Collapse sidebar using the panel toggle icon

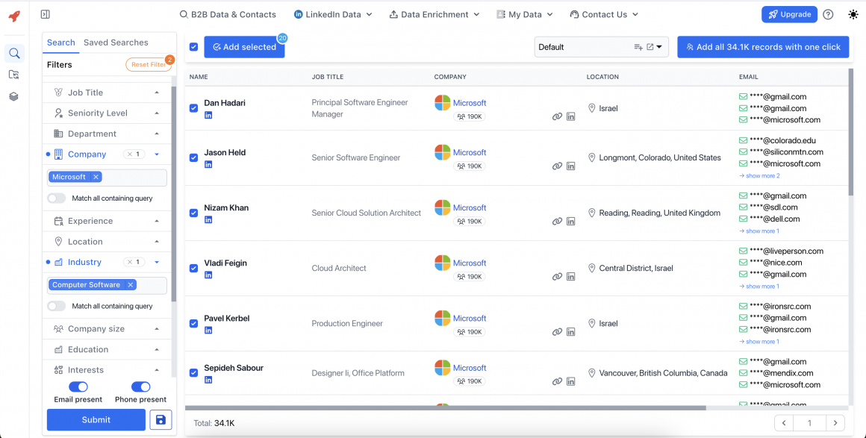46,14
